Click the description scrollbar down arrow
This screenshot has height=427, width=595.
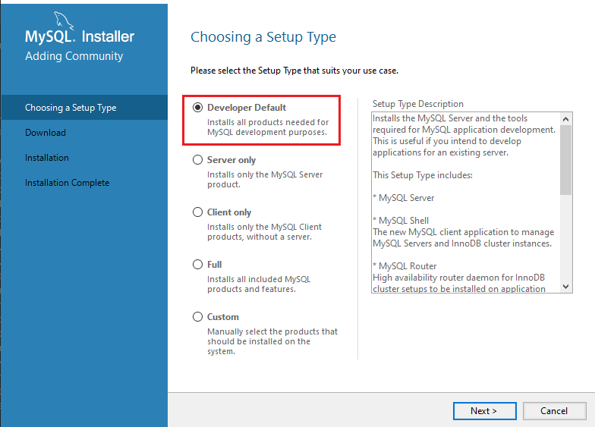coord(566,287)
